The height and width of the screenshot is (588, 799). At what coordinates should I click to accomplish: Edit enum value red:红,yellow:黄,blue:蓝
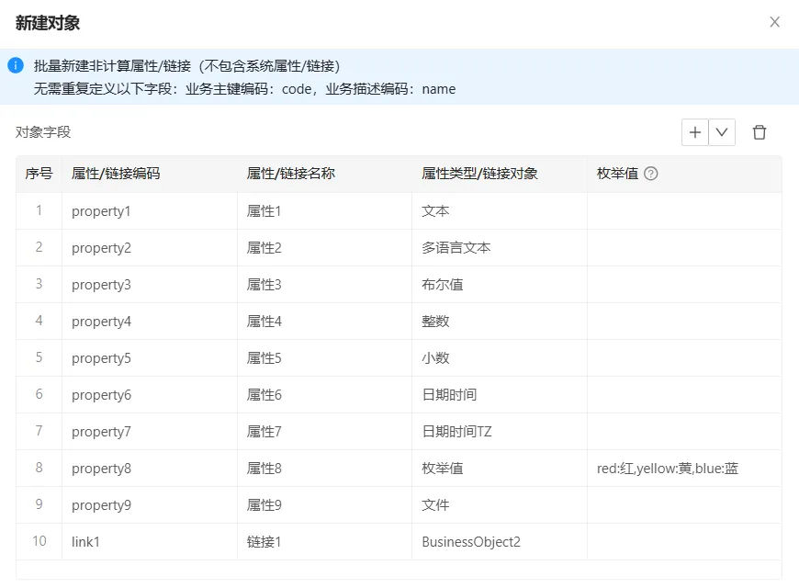click(x=682, y=469)
